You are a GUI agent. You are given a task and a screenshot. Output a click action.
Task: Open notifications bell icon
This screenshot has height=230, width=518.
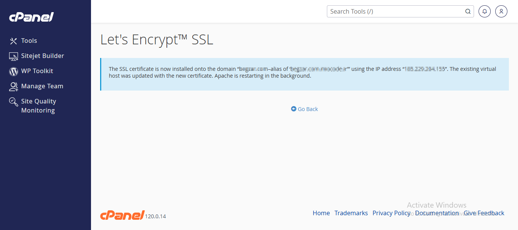484,11
